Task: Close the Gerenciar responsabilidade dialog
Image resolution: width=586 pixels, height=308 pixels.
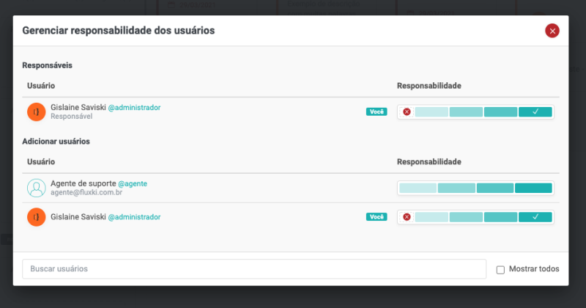Action: pyautogui.click(x=552, y=30)
